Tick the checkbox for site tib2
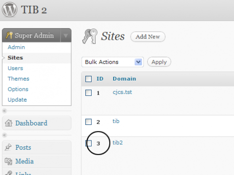Screen dimensions: 234x175 coord(89,143)
